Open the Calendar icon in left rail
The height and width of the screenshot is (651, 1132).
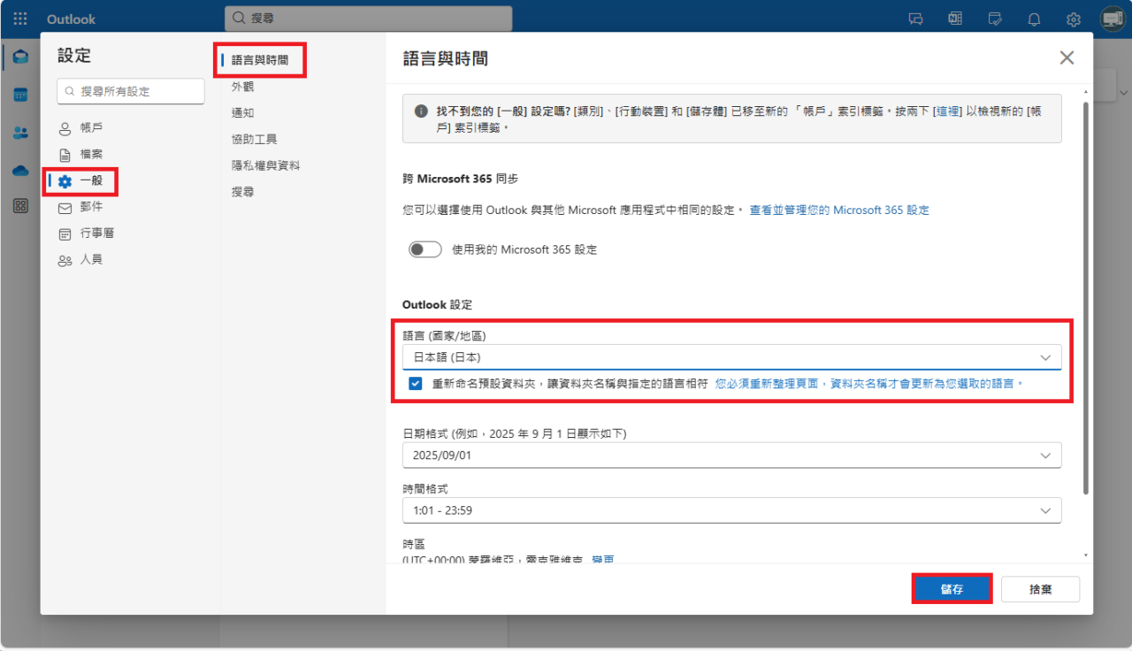tap(20, 95)
